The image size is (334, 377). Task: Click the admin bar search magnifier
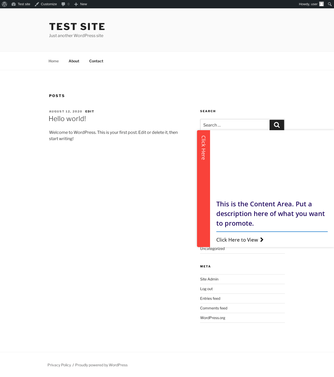point(330,4)
